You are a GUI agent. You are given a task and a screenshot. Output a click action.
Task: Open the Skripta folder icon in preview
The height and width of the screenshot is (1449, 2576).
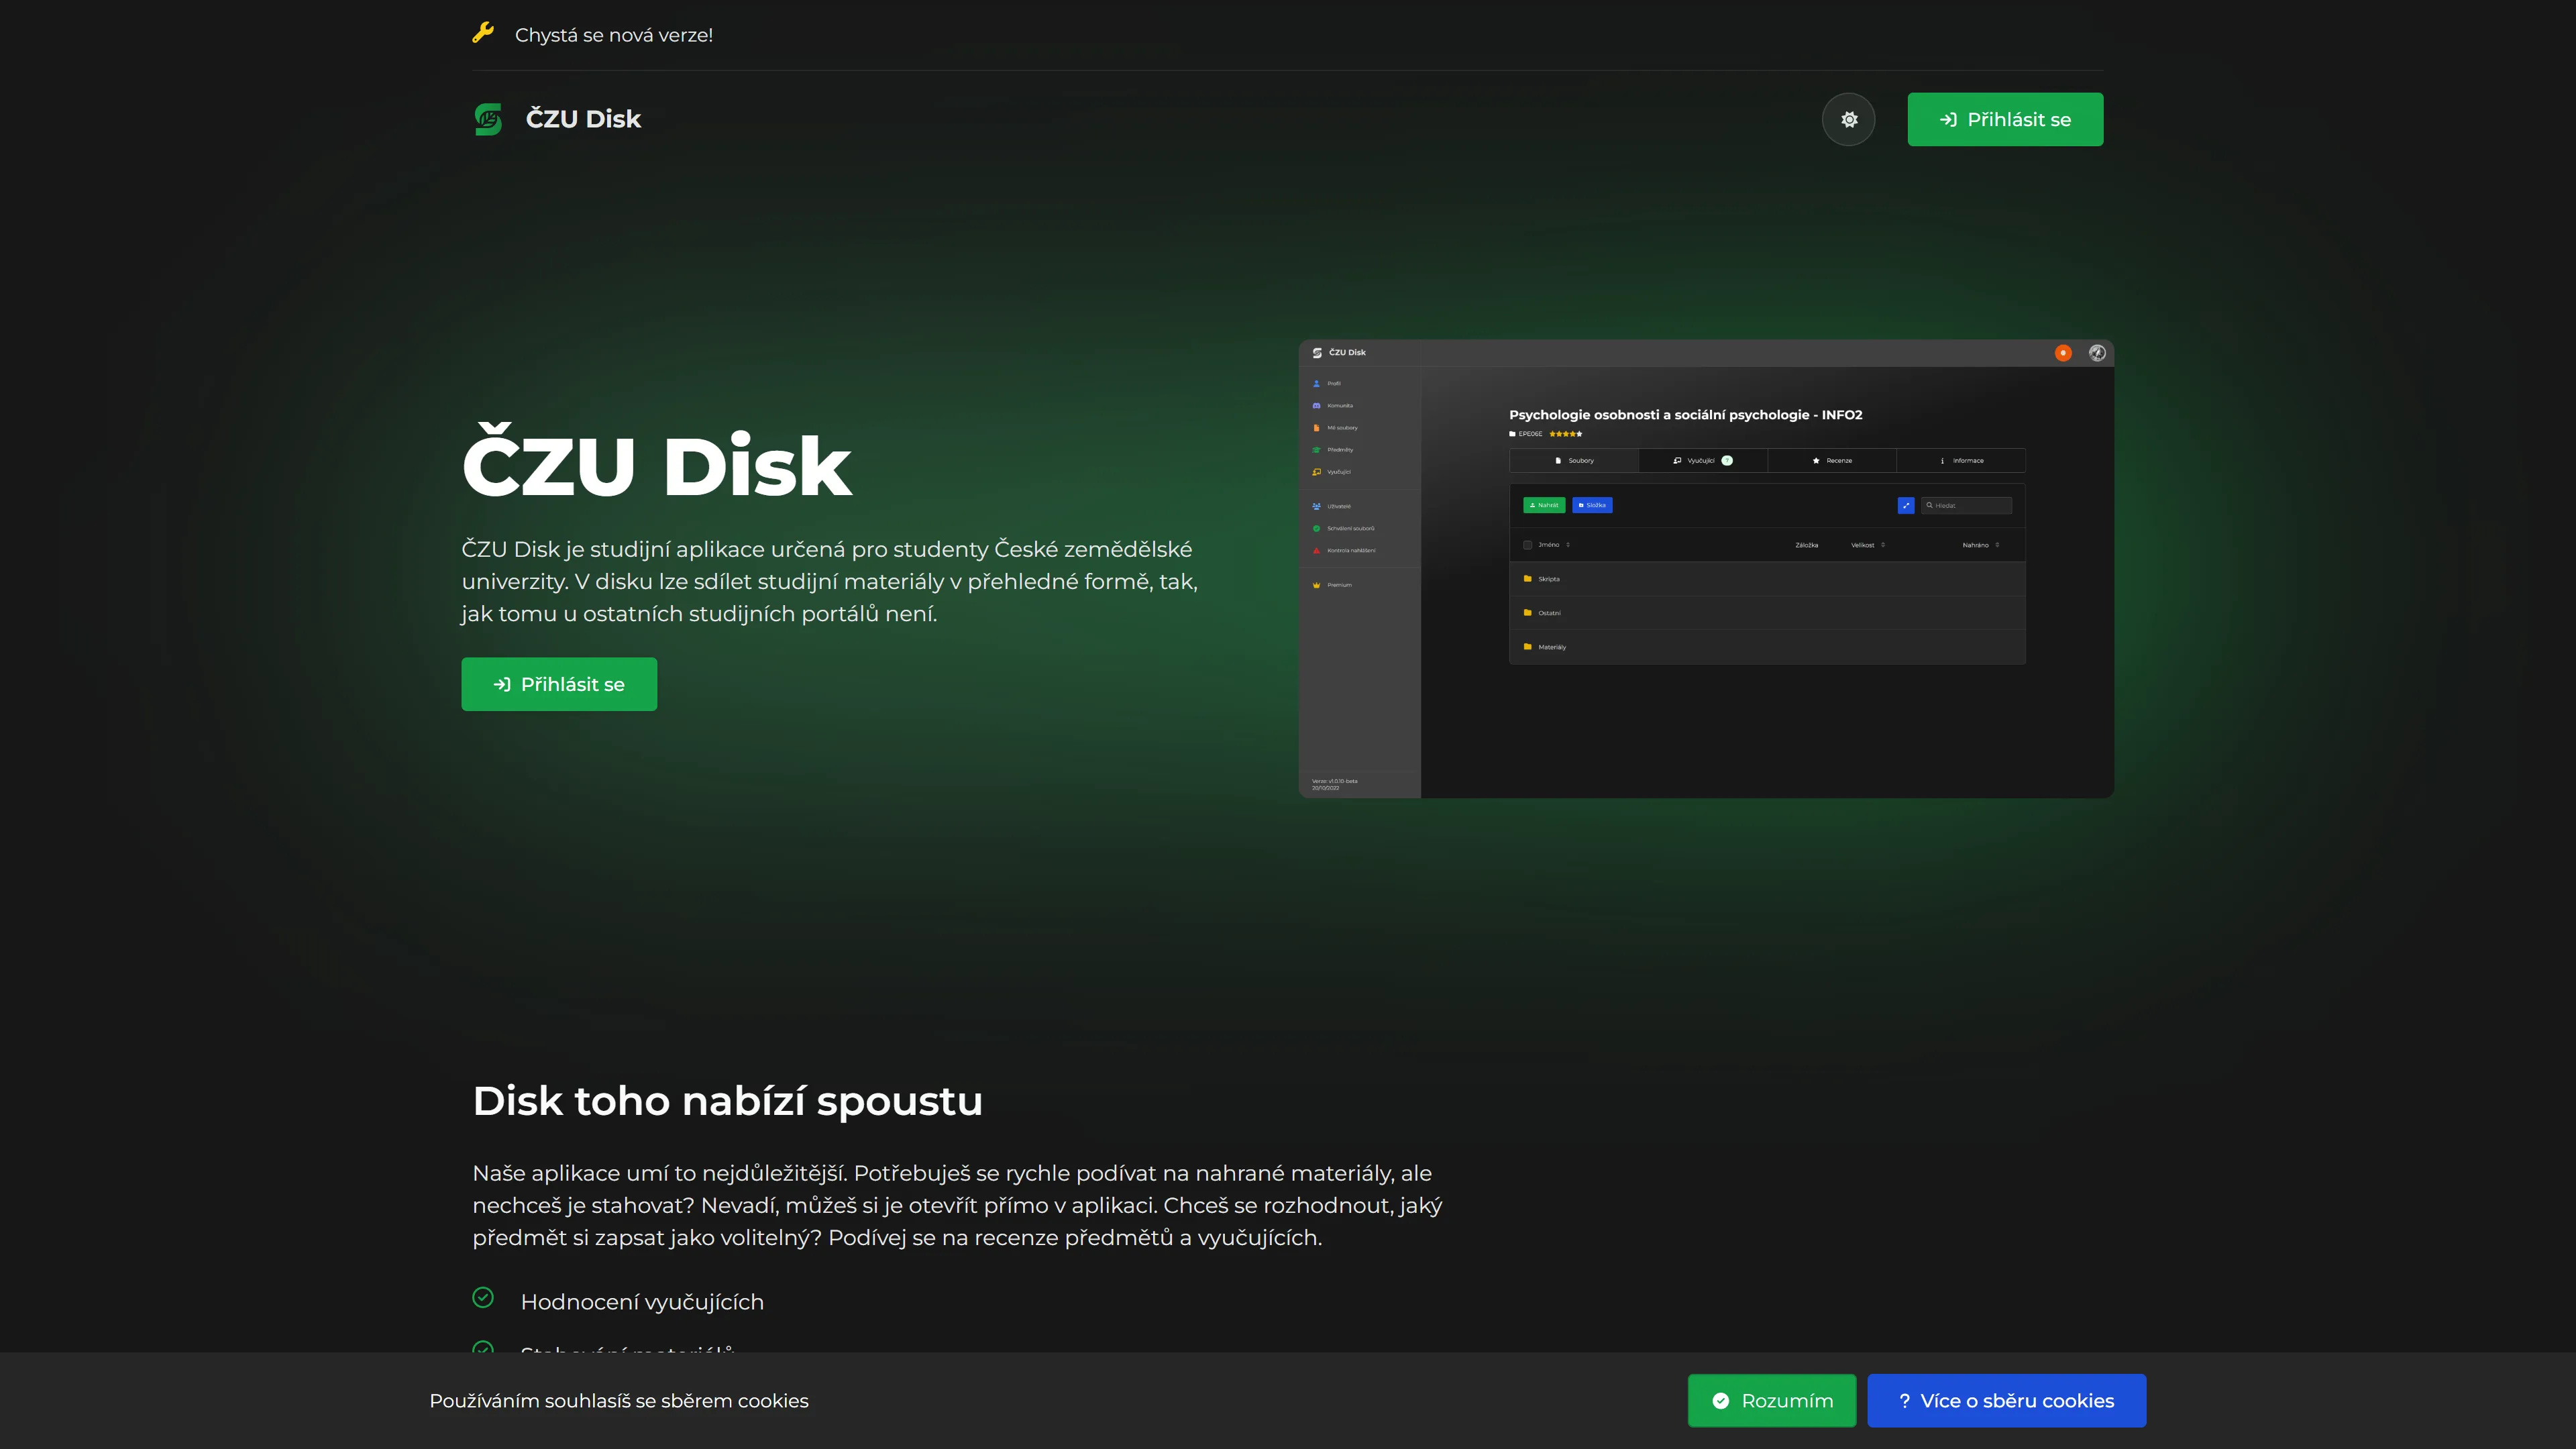(x=1527, y=579)
